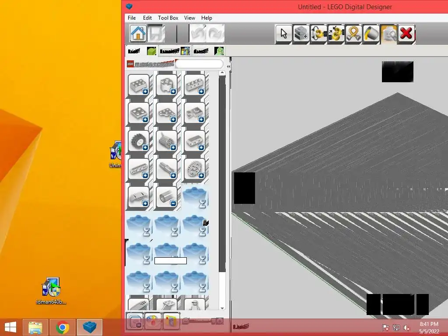Open the Templates palette tab
Viewport: 448px width, 336px height.
point(175,51)
